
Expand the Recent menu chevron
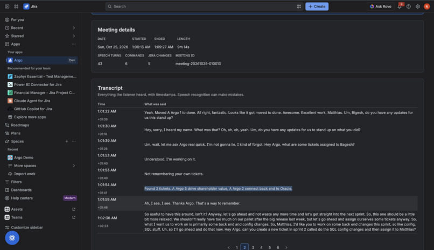coord(74,28)
